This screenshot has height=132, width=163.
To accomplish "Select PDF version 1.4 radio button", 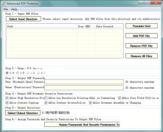I will 7,73.
